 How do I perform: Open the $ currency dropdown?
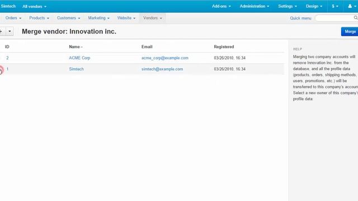tap(335, 6)
